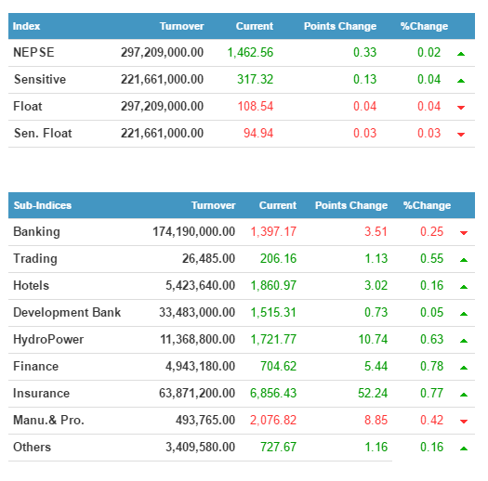Click the green up arrow for Trading sub-index
This screenshot has width=488, height=481.
(464, 260)
